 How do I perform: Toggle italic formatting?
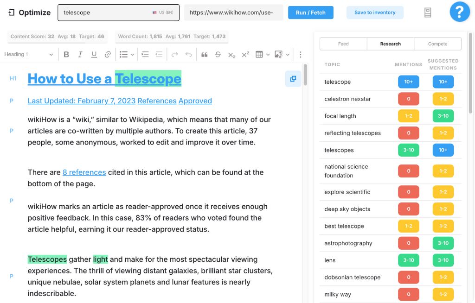point(80,55)
